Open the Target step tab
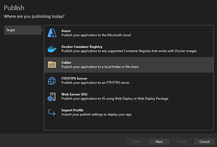The height and width of the screenshot is (147, 217). tap(23, 30)
